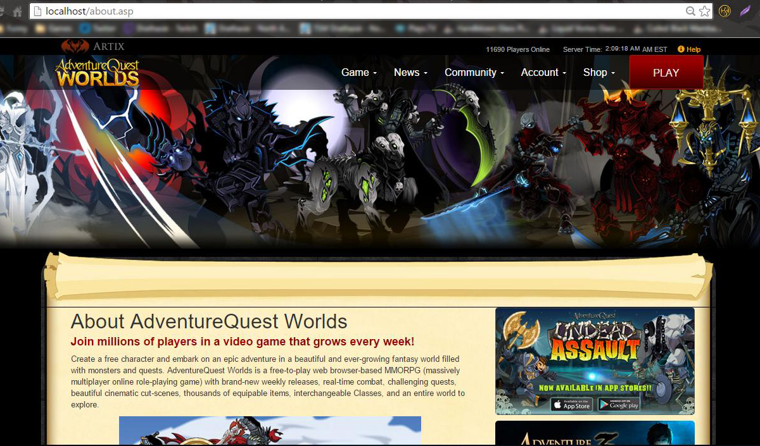Image resolution: width=760 pixels, height=446 pixels.
Task: Open the Game dropdown menu
Action: tap(359, 73)
